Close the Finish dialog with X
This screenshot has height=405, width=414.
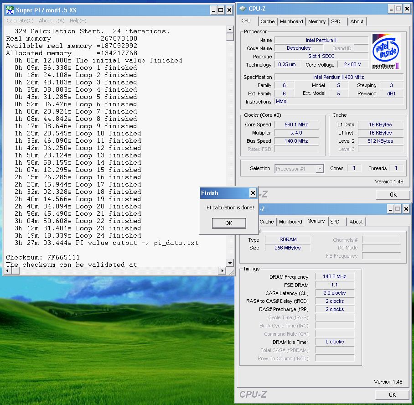coord(253,193)
